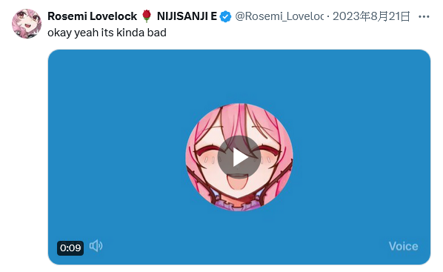Open Rosemi Lovelock's profile picture

(x=27, y=24)
